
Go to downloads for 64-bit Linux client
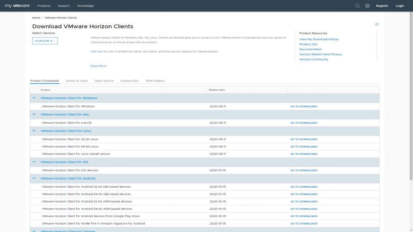[x=304, y=147]
